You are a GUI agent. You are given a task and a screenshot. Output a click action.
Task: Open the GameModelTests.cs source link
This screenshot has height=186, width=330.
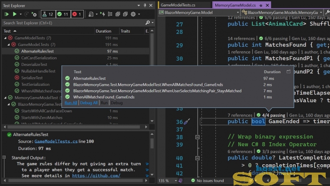tap(56, 141)
